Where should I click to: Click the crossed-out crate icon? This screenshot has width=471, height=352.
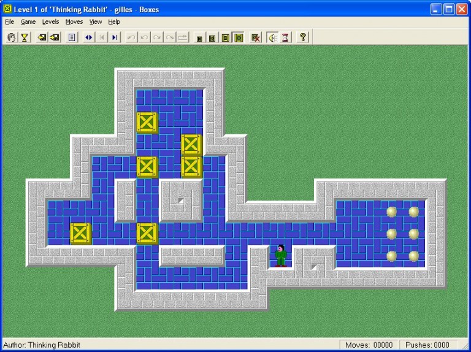256,38
